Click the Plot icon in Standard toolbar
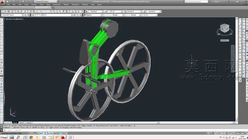 12,11
